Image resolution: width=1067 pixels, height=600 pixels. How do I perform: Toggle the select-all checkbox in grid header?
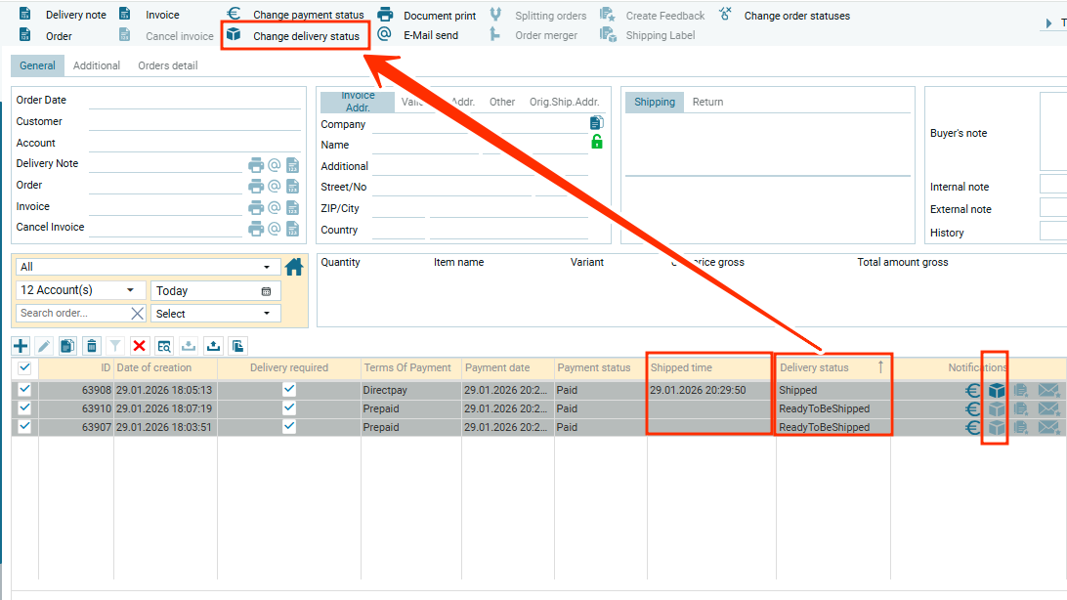(25, 368)
